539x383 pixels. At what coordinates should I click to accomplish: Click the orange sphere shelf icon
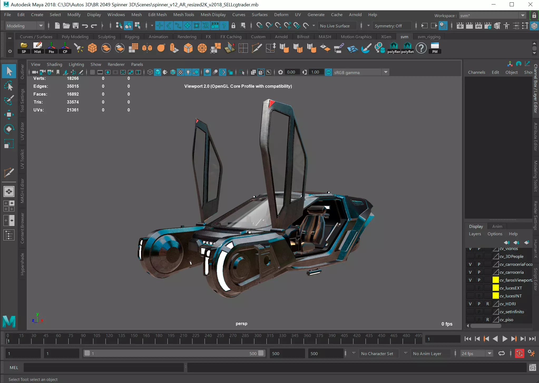click(x=161, y=48)
